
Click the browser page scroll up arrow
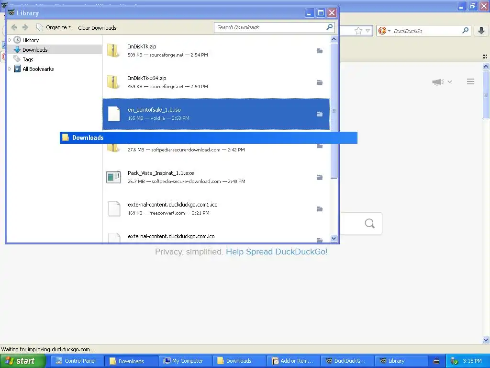pos(486,66)
